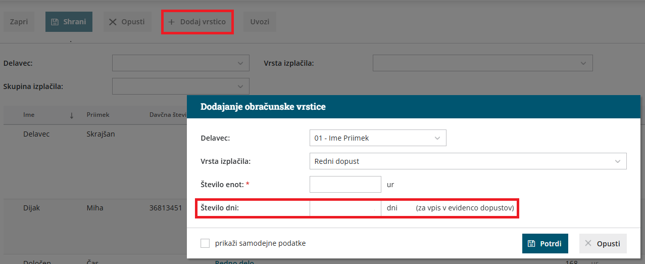Click the sort arrow next to Ime column
The image size is (645, 264).
click(72, 115)
